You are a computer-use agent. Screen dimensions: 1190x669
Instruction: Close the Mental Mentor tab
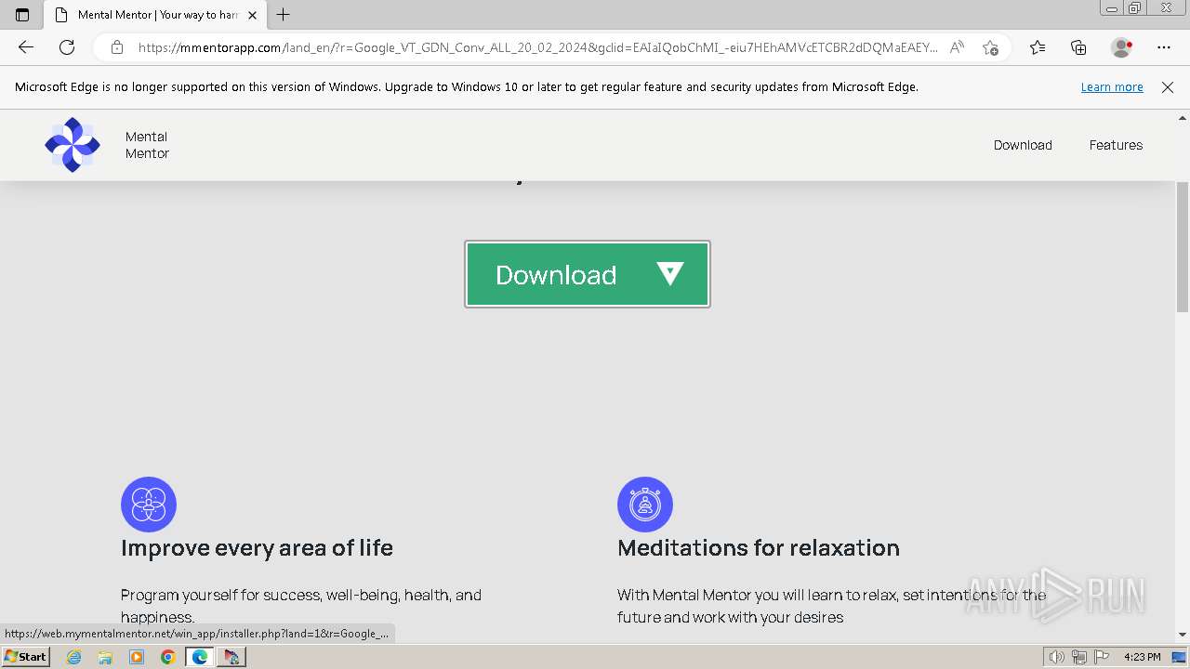(x=252, y=15)
